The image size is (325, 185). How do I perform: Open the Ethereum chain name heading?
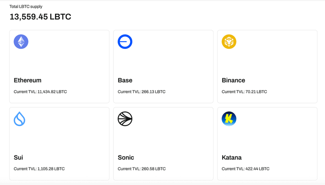coord(28,80)
